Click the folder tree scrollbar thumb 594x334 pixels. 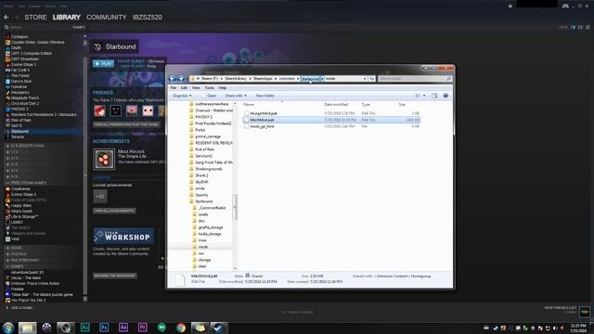[x=235, y=207]
